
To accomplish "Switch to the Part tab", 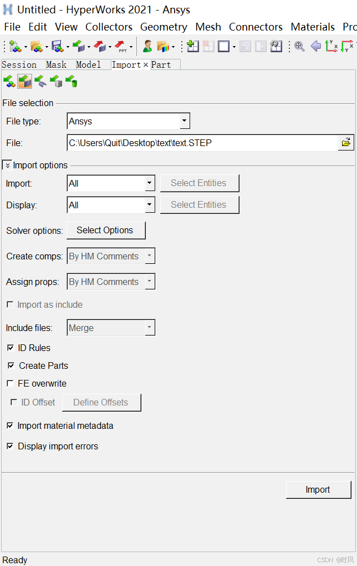I will point(161,64).
